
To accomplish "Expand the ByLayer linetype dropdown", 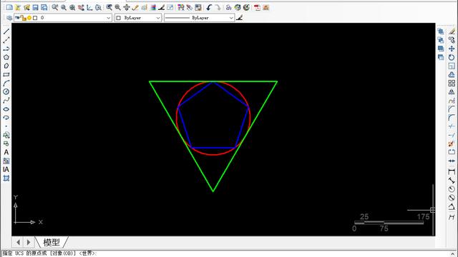I will click(x=199, y=18).
